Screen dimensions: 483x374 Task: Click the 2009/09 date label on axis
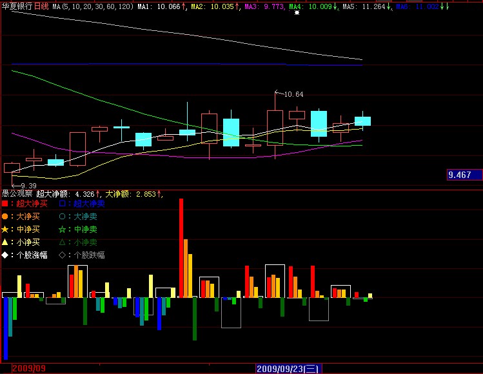click(17, 369)
